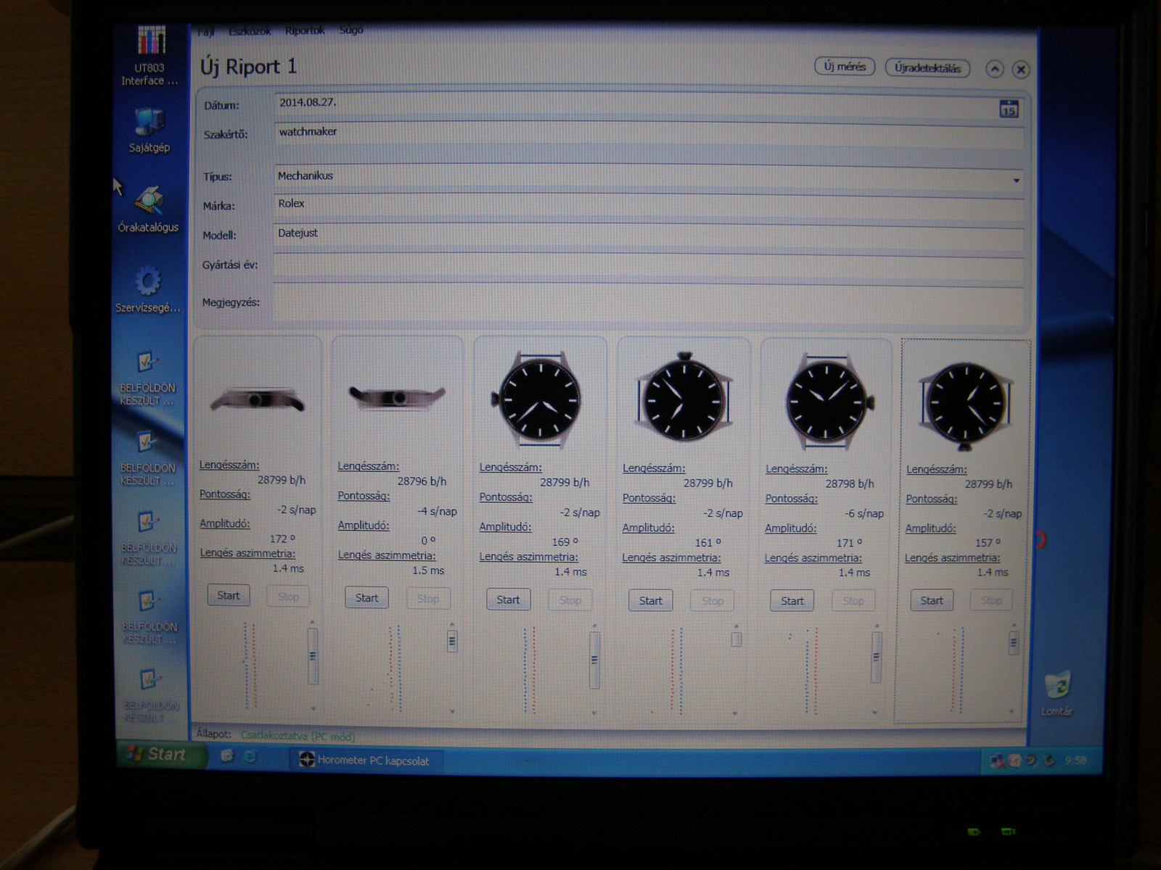Select the watch image with crown on top
1161x870 pixels.
tap(684, 398)
